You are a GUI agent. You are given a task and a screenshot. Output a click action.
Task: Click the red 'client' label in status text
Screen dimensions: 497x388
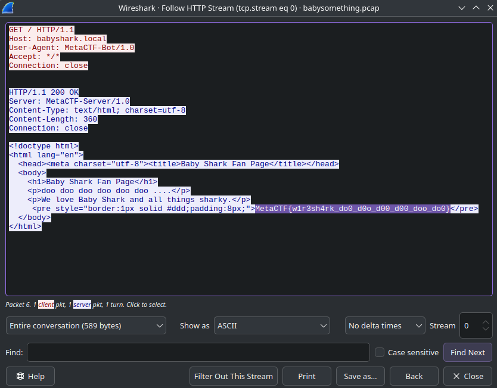click(46, 305)
